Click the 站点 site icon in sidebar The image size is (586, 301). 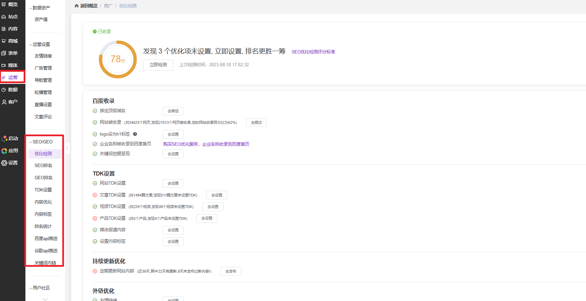point(4,17)
